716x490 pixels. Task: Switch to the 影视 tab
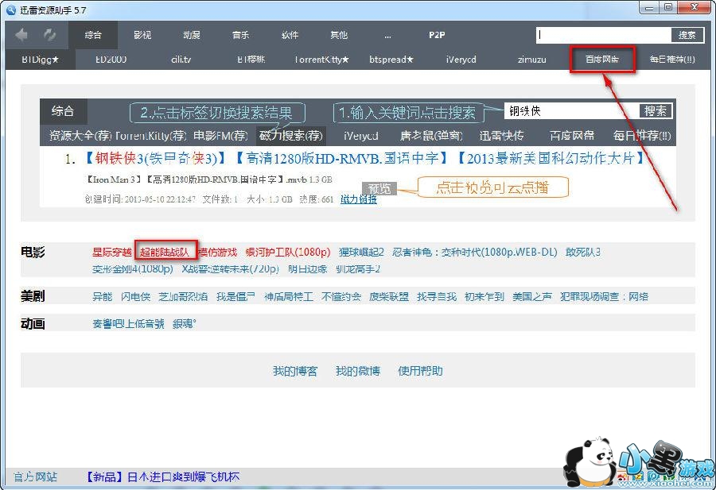142,35
